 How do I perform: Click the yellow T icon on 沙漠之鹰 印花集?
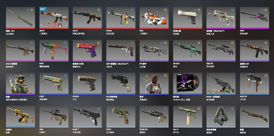coord(199,10)
